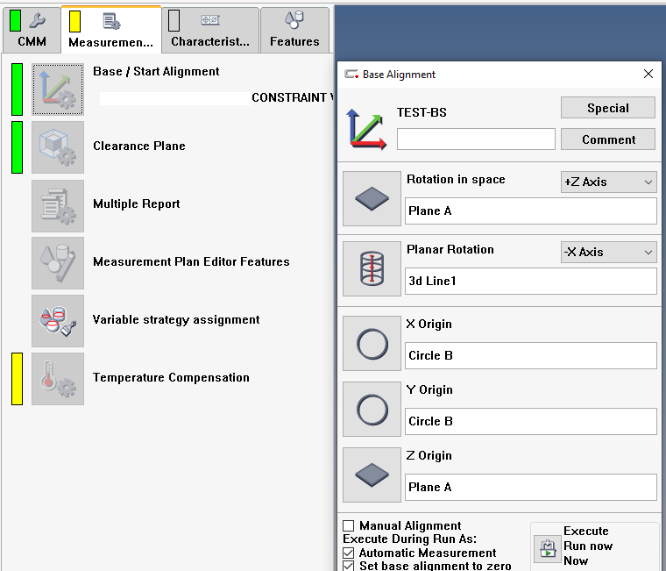Click the Circle B field under Y Origin
The image size is (666, 571).
531,421
